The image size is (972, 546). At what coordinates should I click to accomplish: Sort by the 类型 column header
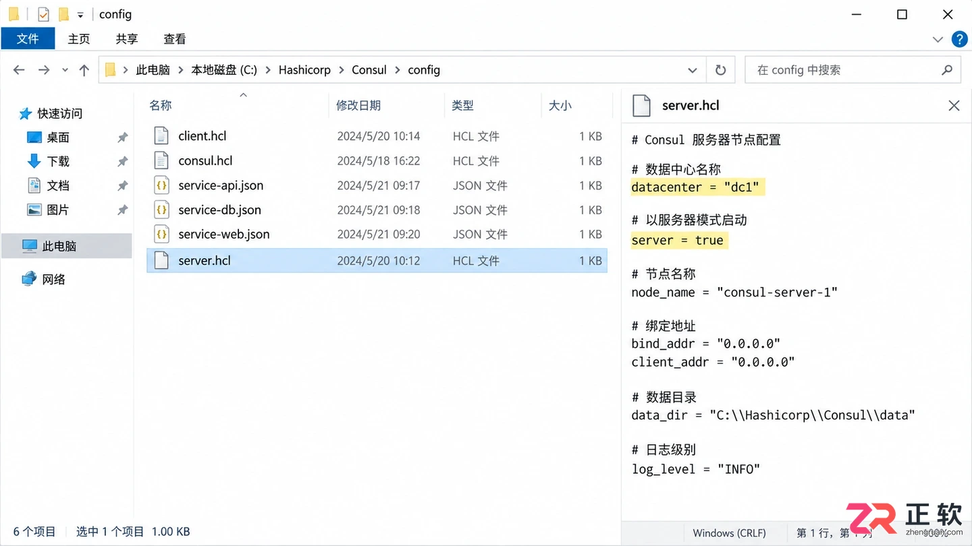click(462, 105)
